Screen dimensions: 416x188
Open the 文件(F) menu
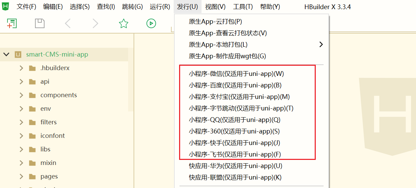click(27, 7)
